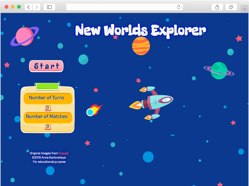Click the pink ringed planet
Image resolution: width=249 pixels, height=186 pixels.
click(x=25, y=36)
